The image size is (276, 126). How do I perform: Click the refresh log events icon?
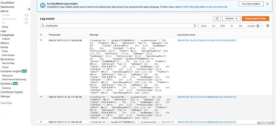(x=217, y=18)
